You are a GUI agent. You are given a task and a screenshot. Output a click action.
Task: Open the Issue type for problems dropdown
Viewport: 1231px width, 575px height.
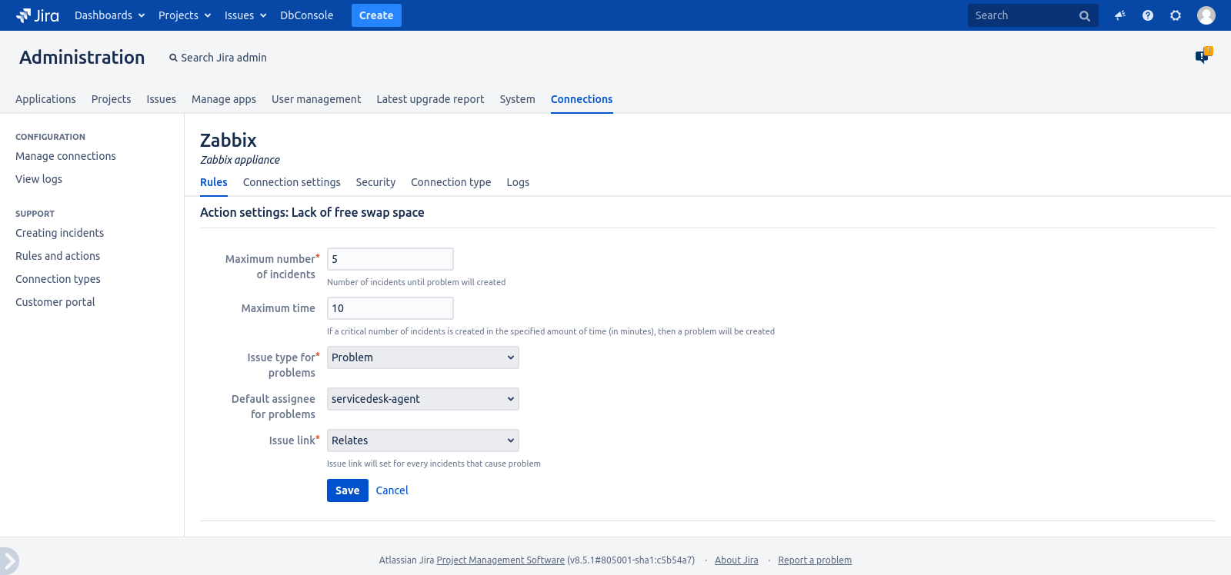pos(423,357)
